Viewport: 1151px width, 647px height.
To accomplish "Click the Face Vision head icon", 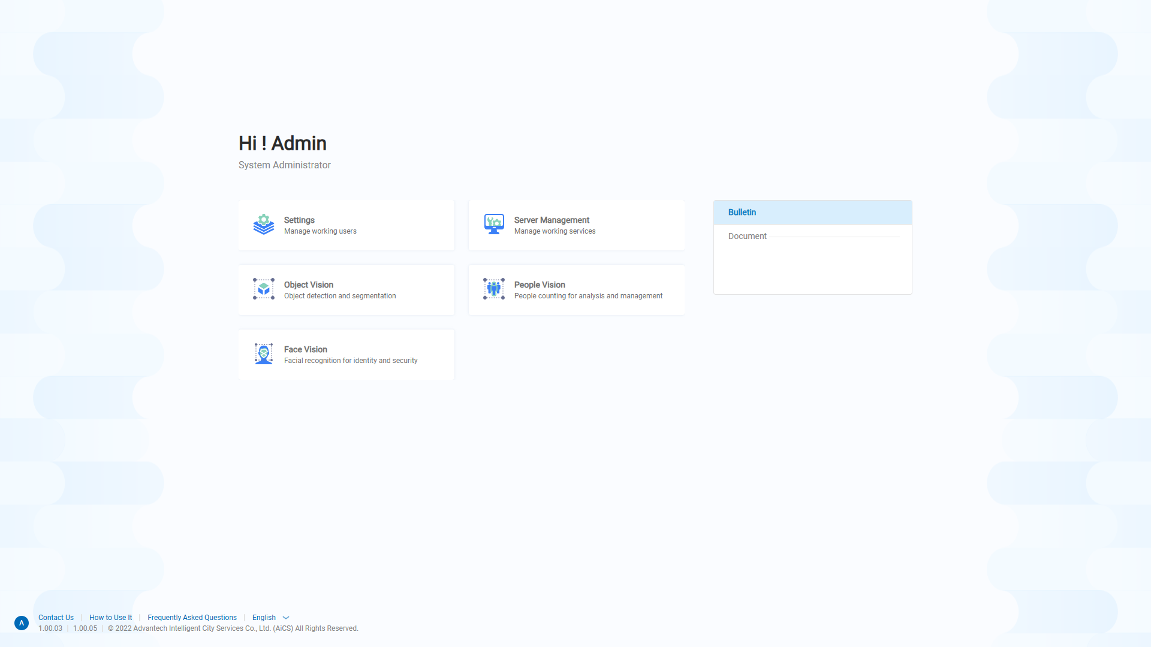I will coord(263,354).
